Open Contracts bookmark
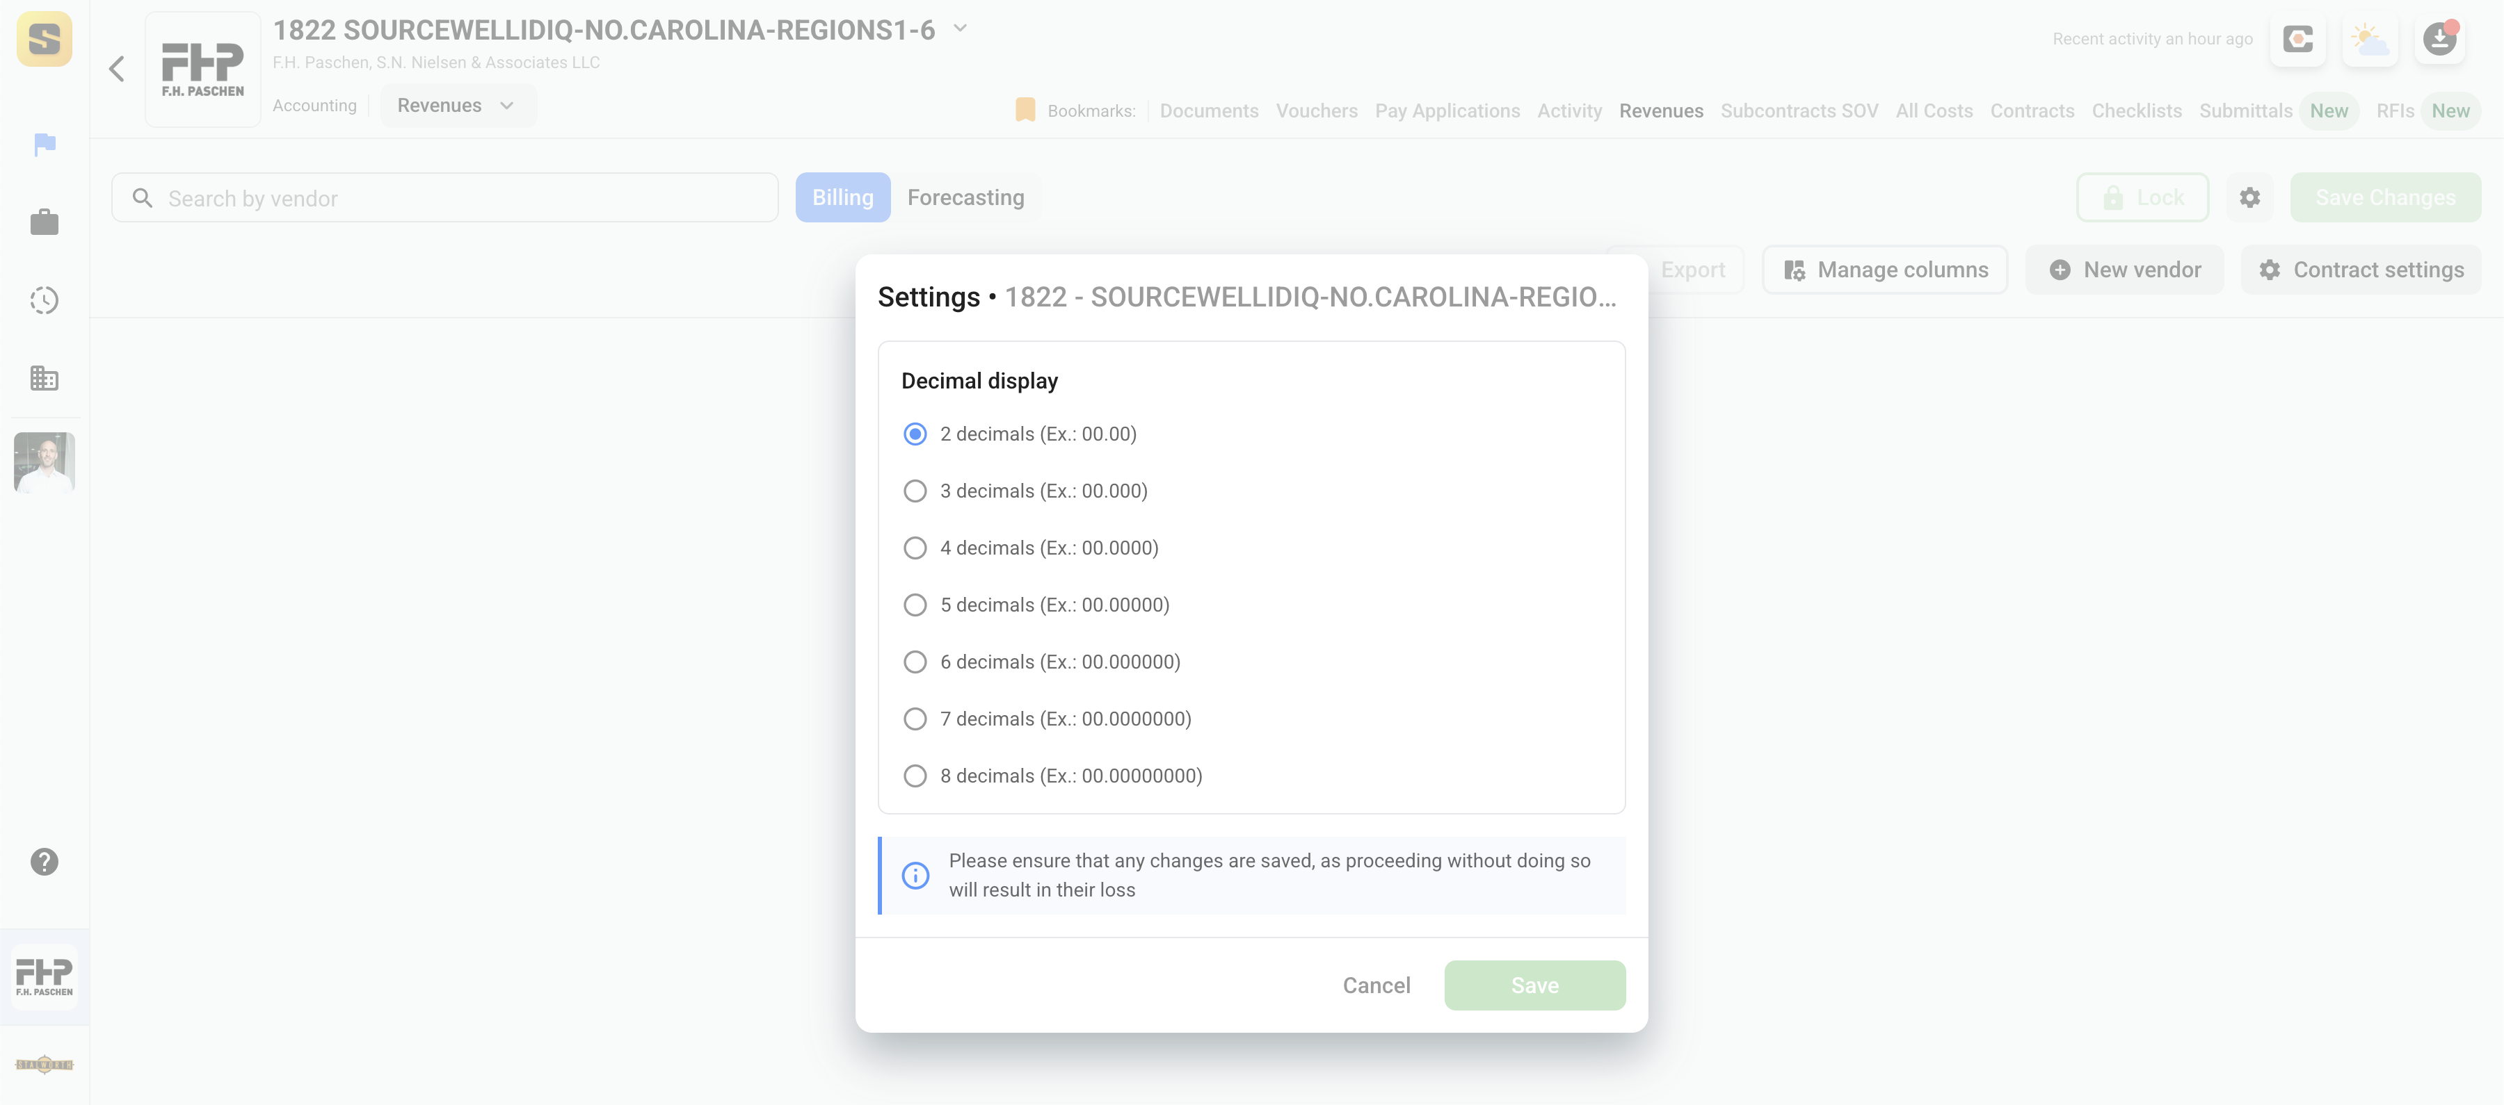The width and height of the screenshot is (2504, 1105). tap(2032, 110)
